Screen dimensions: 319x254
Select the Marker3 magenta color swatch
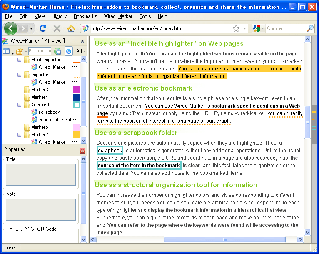(77, 90)
